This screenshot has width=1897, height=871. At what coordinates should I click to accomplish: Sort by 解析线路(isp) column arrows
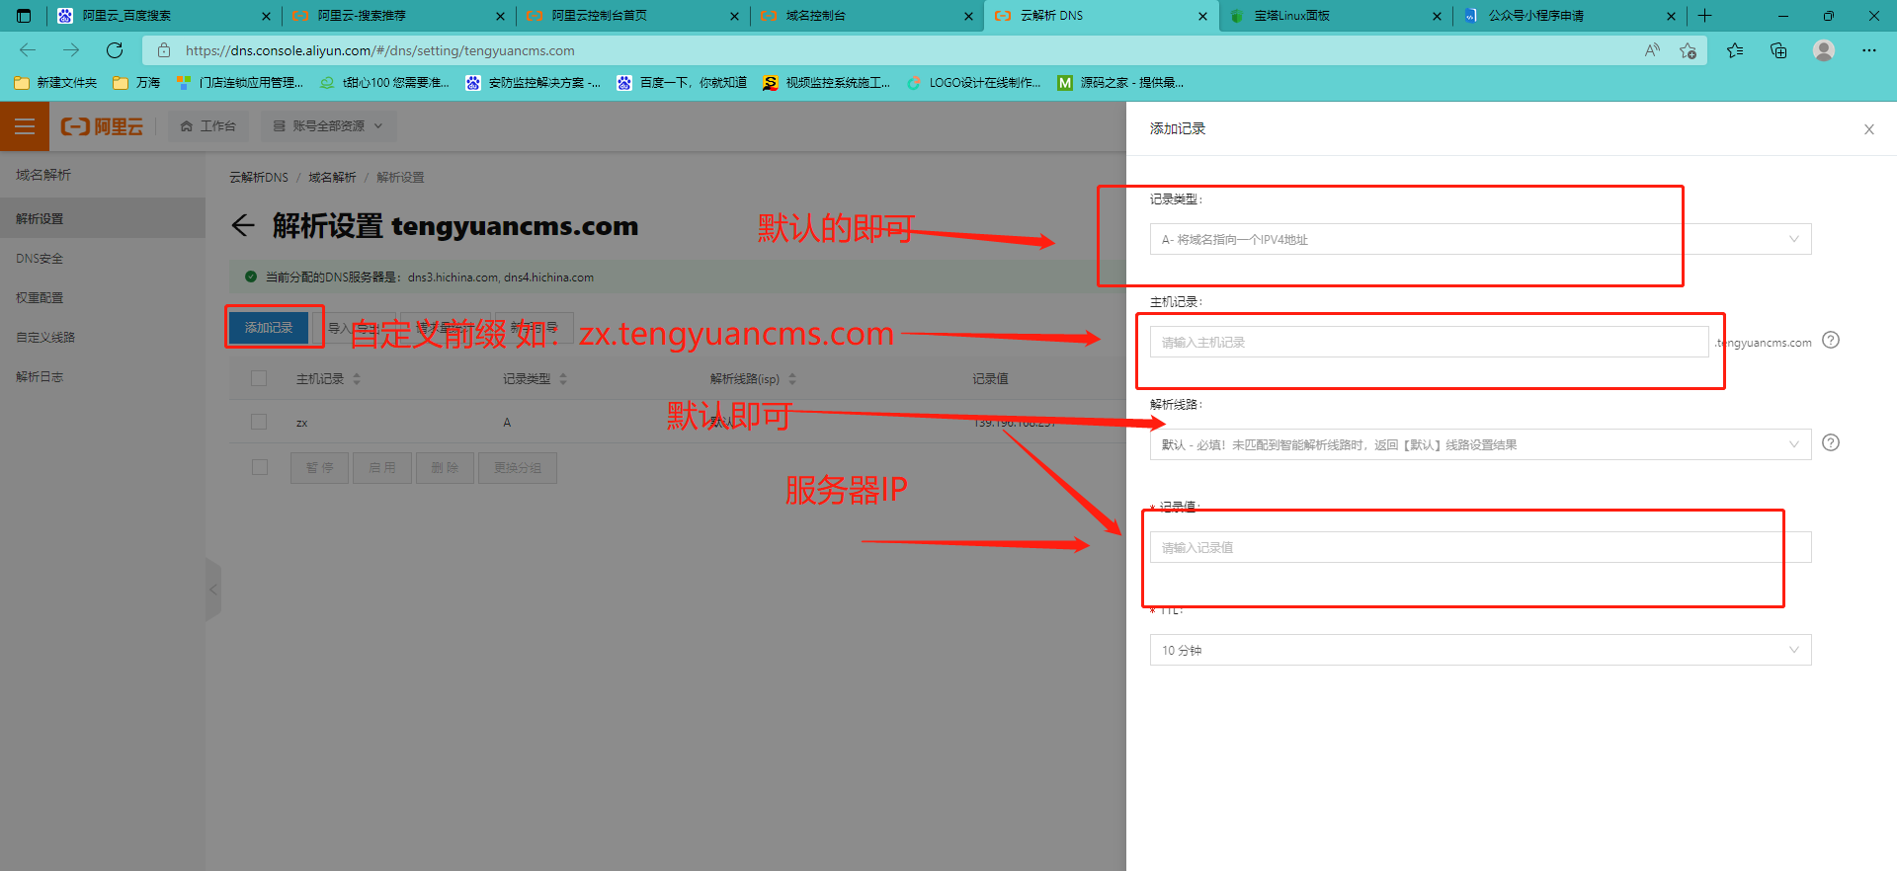(x=792, y=379)
